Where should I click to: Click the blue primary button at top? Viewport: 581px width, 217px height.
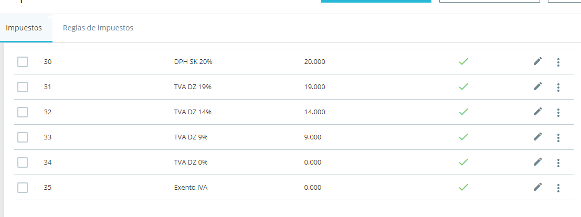point(376,1)
